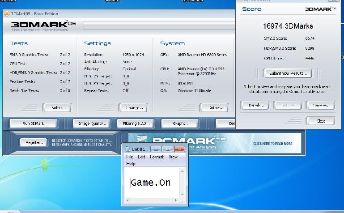
Task: Close the Score window with Close button
Action: pyautogui.click(x=321, y=121)
